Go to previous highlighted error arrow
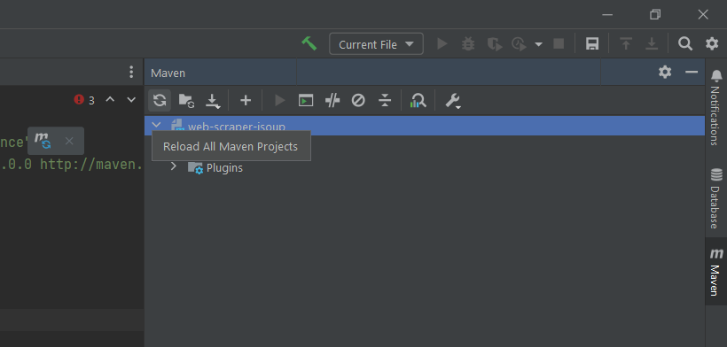 110,99
